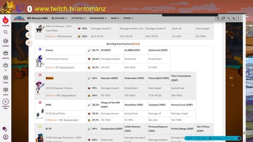Click the Ale's Pizza (2SP) cell

pos(205,129)
